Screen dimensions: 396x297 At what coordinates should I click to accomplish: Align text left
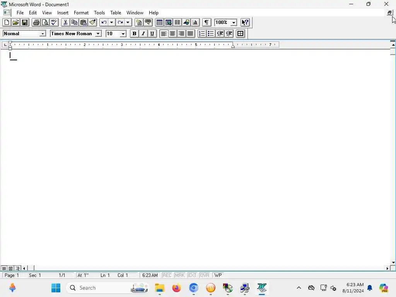click(164, 34)
